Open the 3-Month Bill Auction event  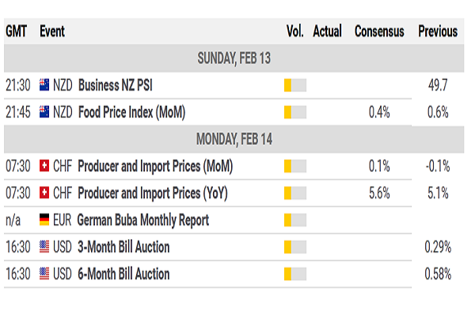pos(123,247)
